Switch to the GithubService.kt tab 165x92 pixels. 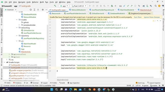tap(98, 14)
